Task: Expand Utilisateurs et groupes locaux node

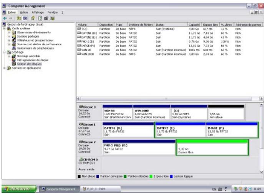Action: point(9,40)
